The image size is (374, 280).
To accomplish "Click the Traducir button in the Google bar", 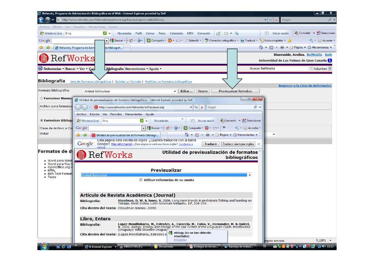I will pyautogui.click(x=211, y=144).
